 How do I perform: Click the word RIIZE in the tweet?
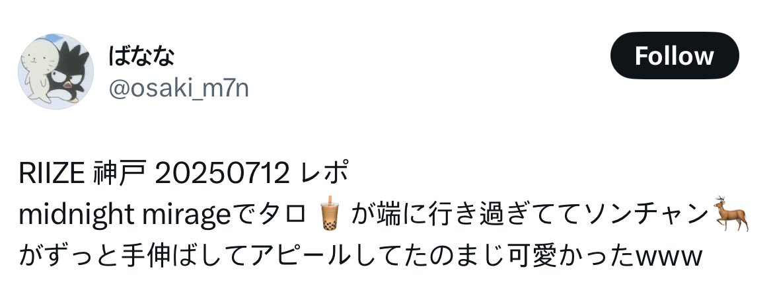[52, 173]
